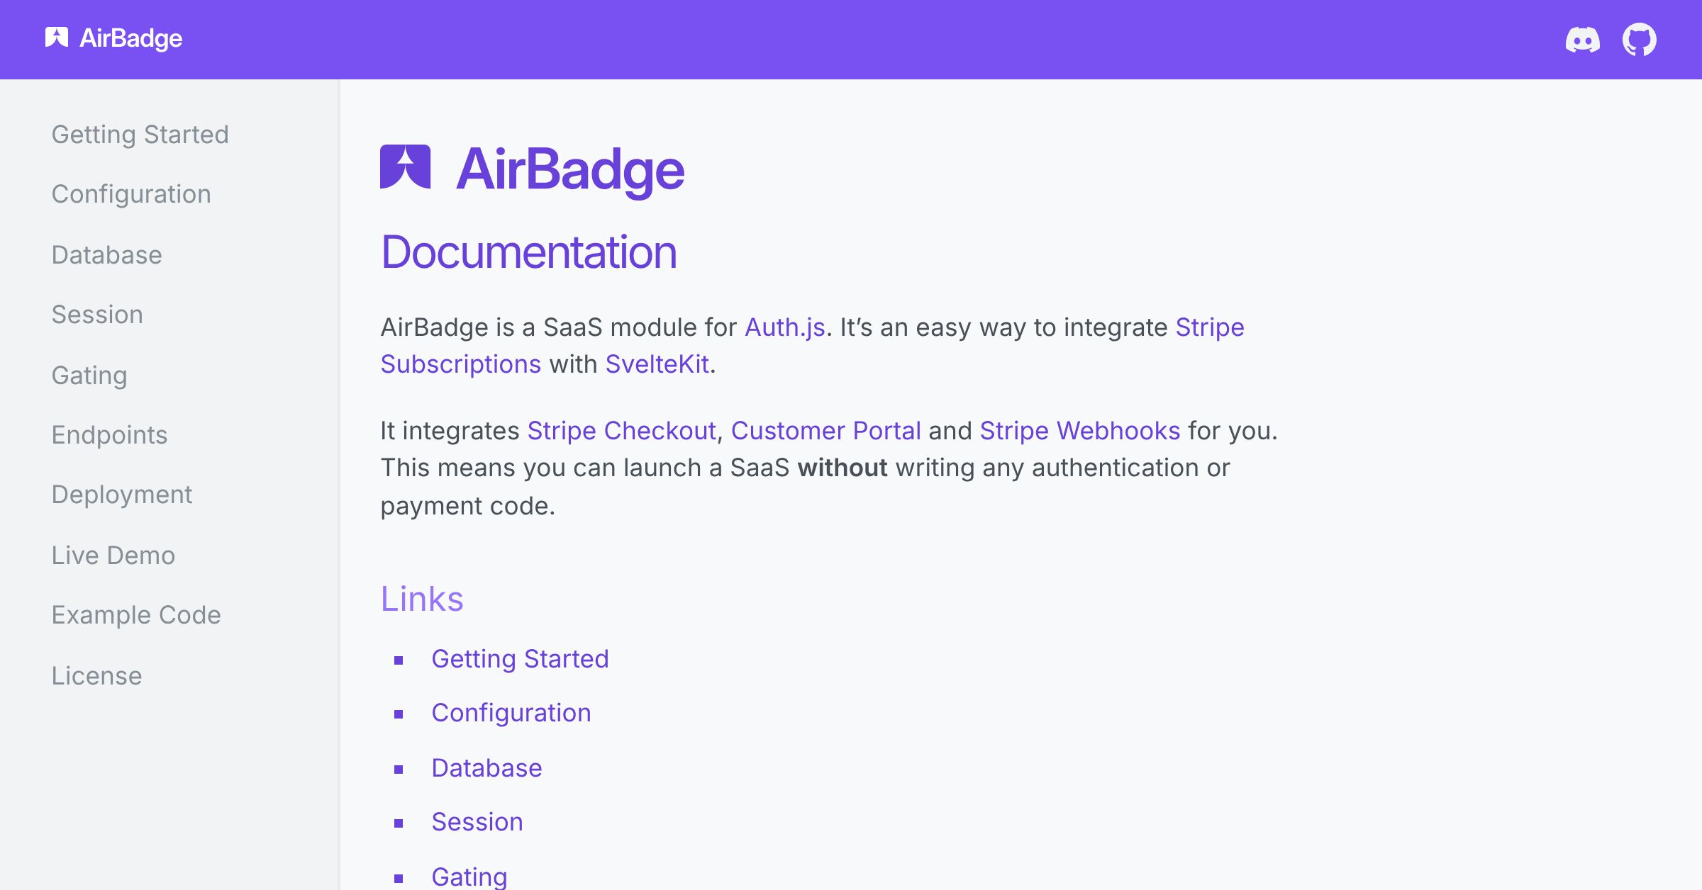Image resolution: width=1702 pixels, height=890 pixels.
Task: Open License from the sidebar
Action: click(97, 675)
